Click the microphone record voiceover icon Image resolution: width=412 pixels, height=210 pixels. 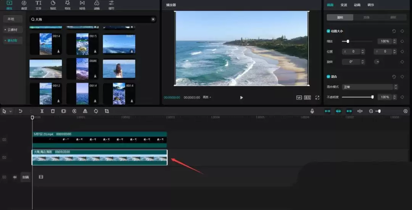[x=312, y=111]
